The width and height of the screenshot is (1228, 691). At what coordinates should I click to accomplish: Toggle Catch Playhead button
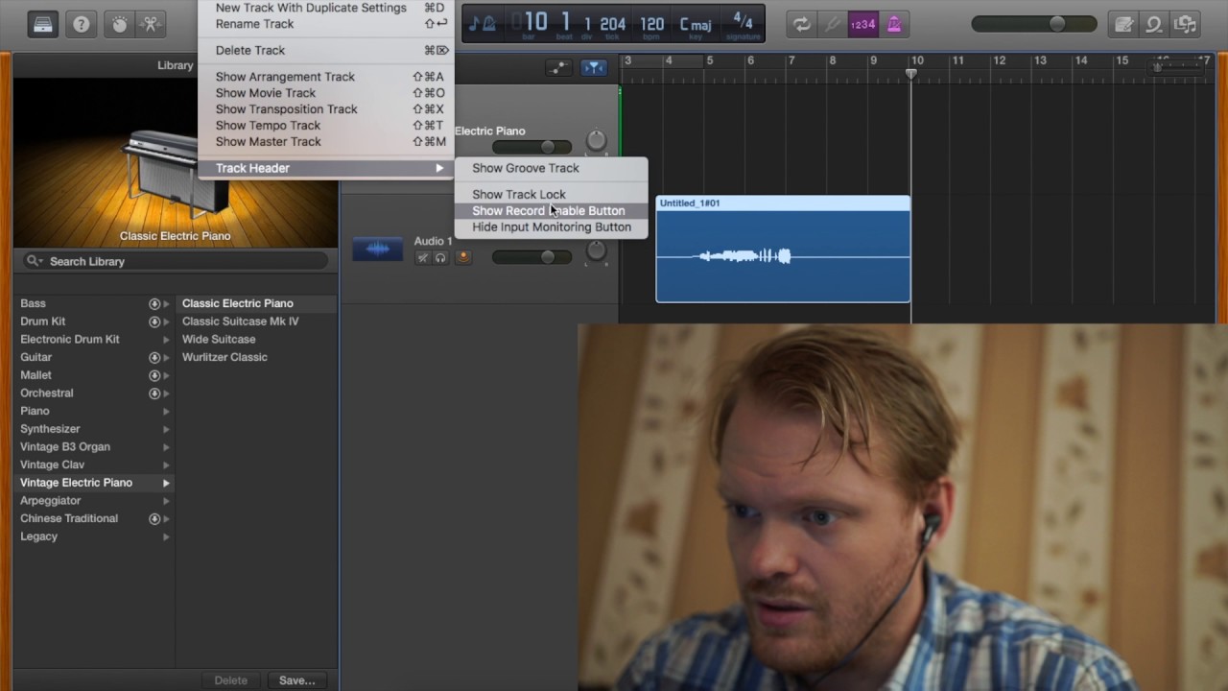pyautogui.click(x=594, y=67)
